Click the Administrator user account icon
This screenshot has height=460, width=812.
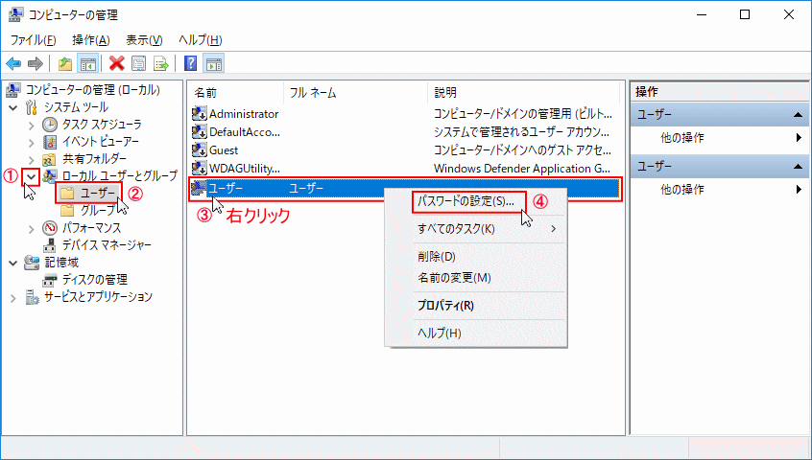200,114
